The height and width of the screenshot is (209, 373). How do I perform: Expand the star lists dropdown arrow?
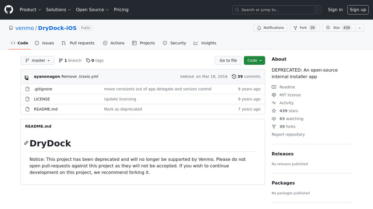[x=360, y=28]
